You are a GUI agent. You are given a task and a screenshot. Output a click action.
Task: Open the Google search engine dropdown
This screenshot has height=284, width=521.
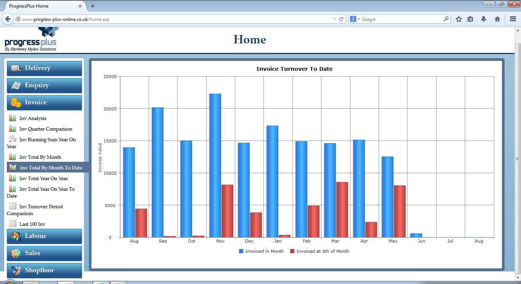(355, 19)
